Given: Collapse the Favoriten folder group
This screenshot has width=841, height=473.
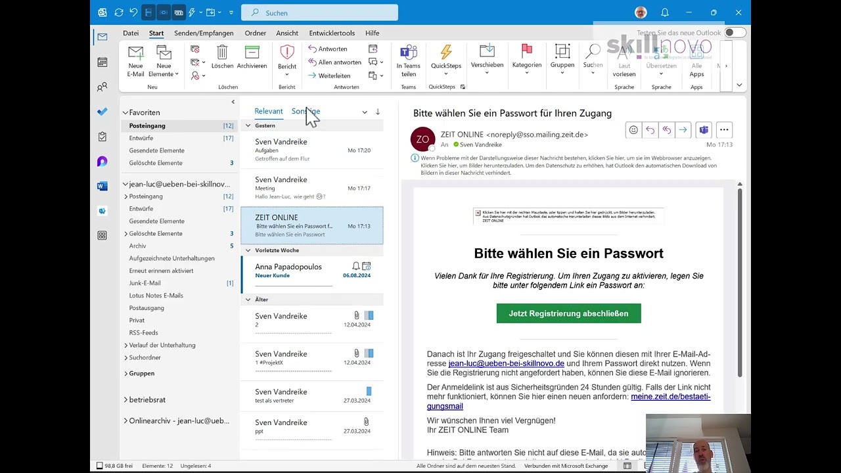Looking at the screenshot, I should [x=125, y=112].
